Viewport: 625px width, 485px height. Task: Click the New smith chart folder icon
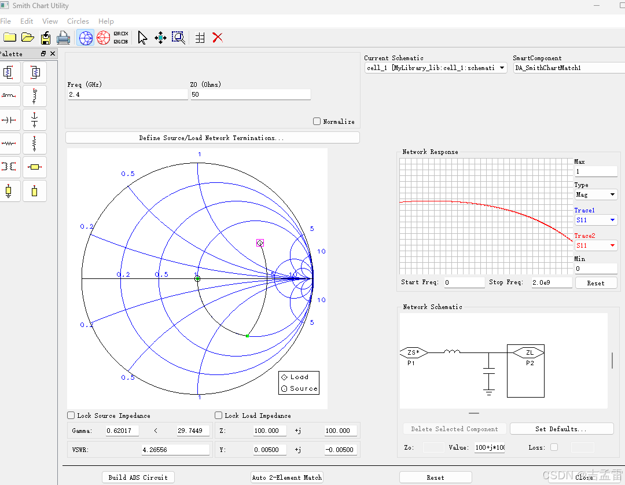(10, 38)
